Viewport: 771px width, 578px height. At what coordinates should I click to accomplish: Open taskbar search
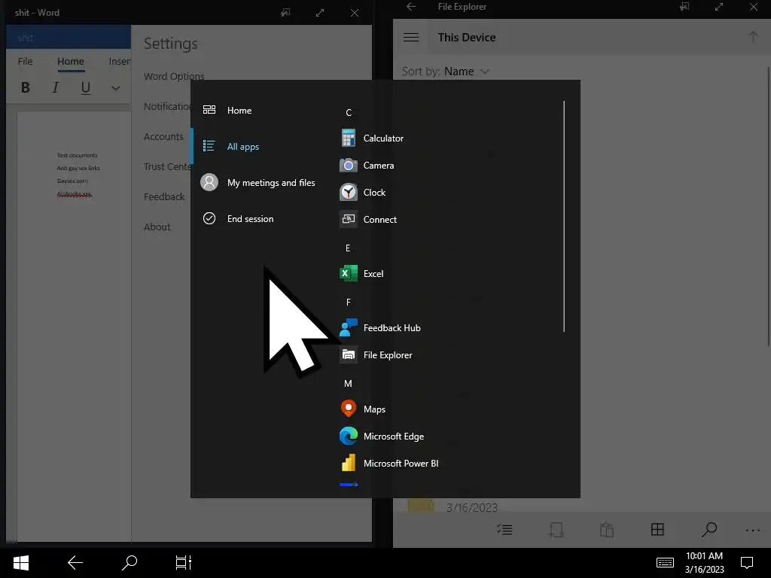coord(130,563)
